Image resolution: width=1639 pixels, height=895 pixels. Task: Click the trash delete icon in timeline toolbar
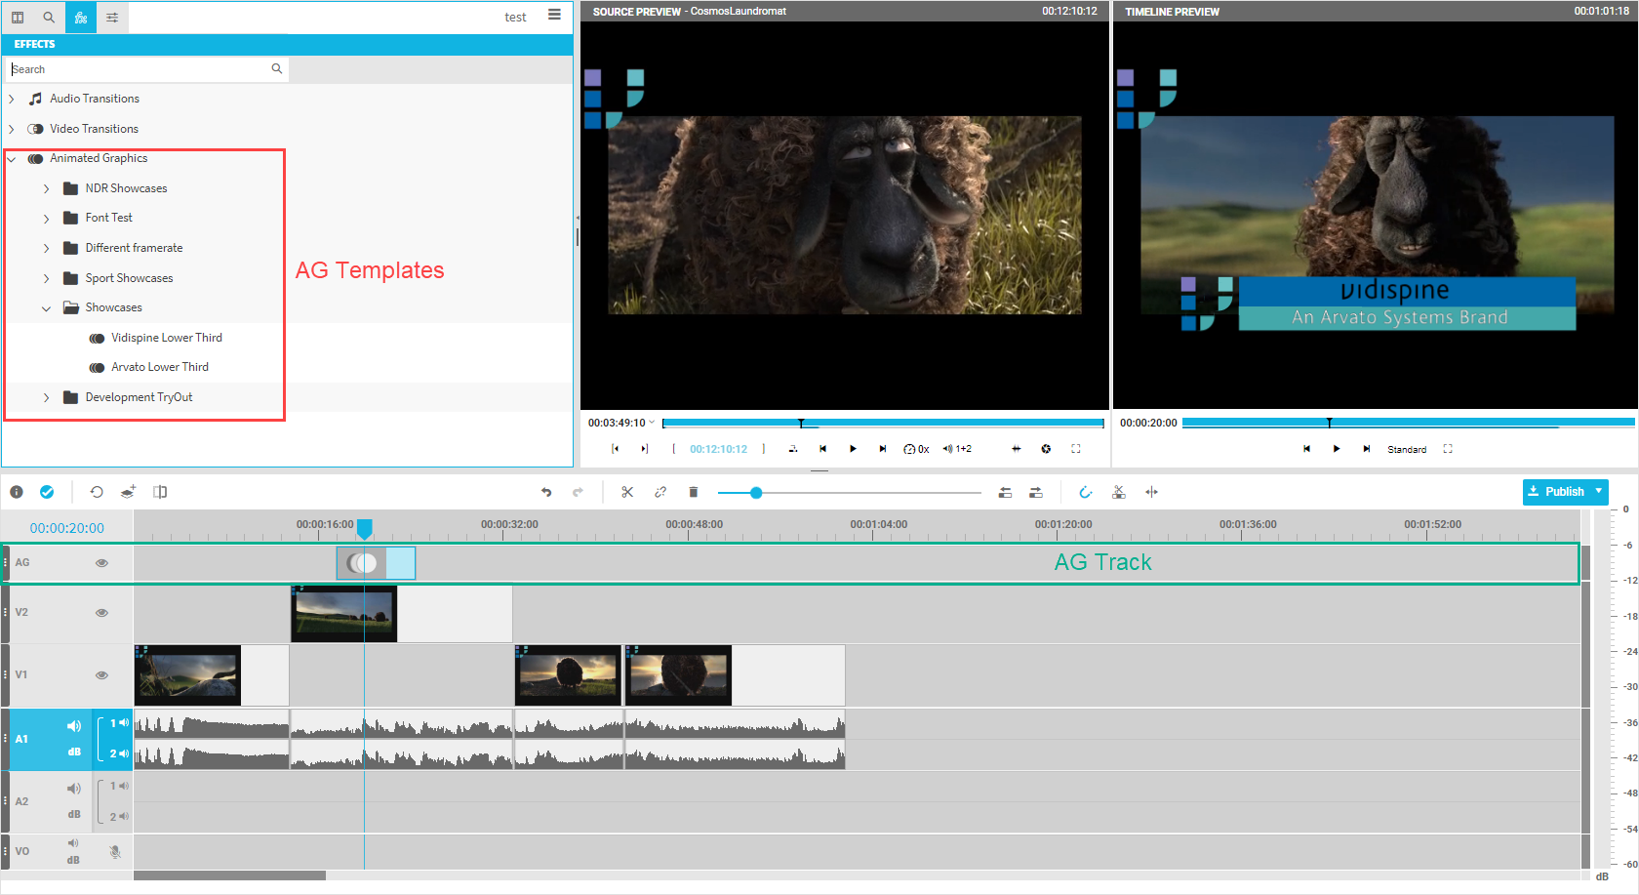(694, 492)
